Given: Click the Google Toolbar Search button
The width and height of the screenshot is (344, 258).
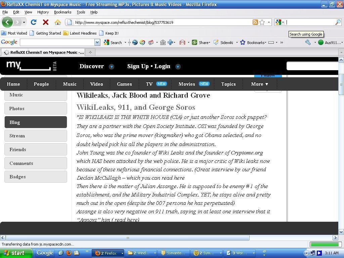Looking at the screenshot, I should pos(113,43).
